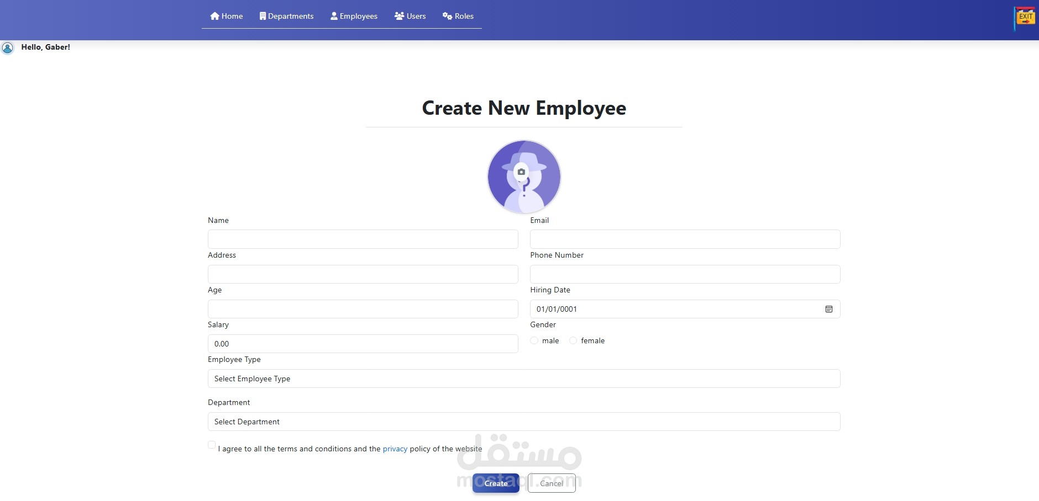Expand the Select Employee Type dropdown
Image resolution: width=1039 pixels, height=501 pixels.
(x=524, y=379)
